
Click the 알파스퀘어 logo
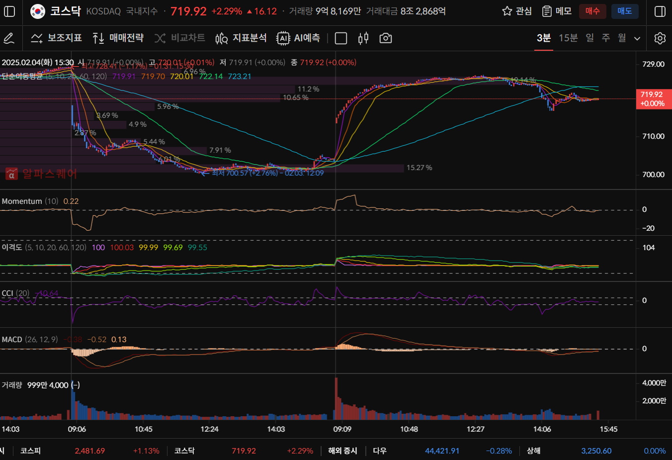[x=41, y=174]
